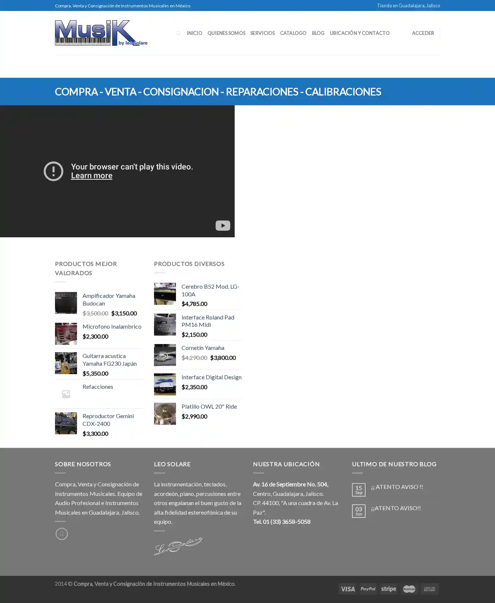Click the small icon left of INICIO
The height and width of the screenshot is (603, 495).
pos(178,33)
